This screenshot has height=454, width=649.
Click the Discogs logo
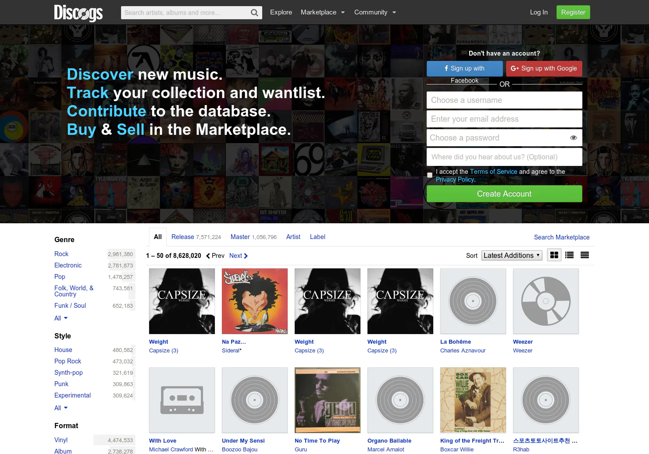click(78, 13)
